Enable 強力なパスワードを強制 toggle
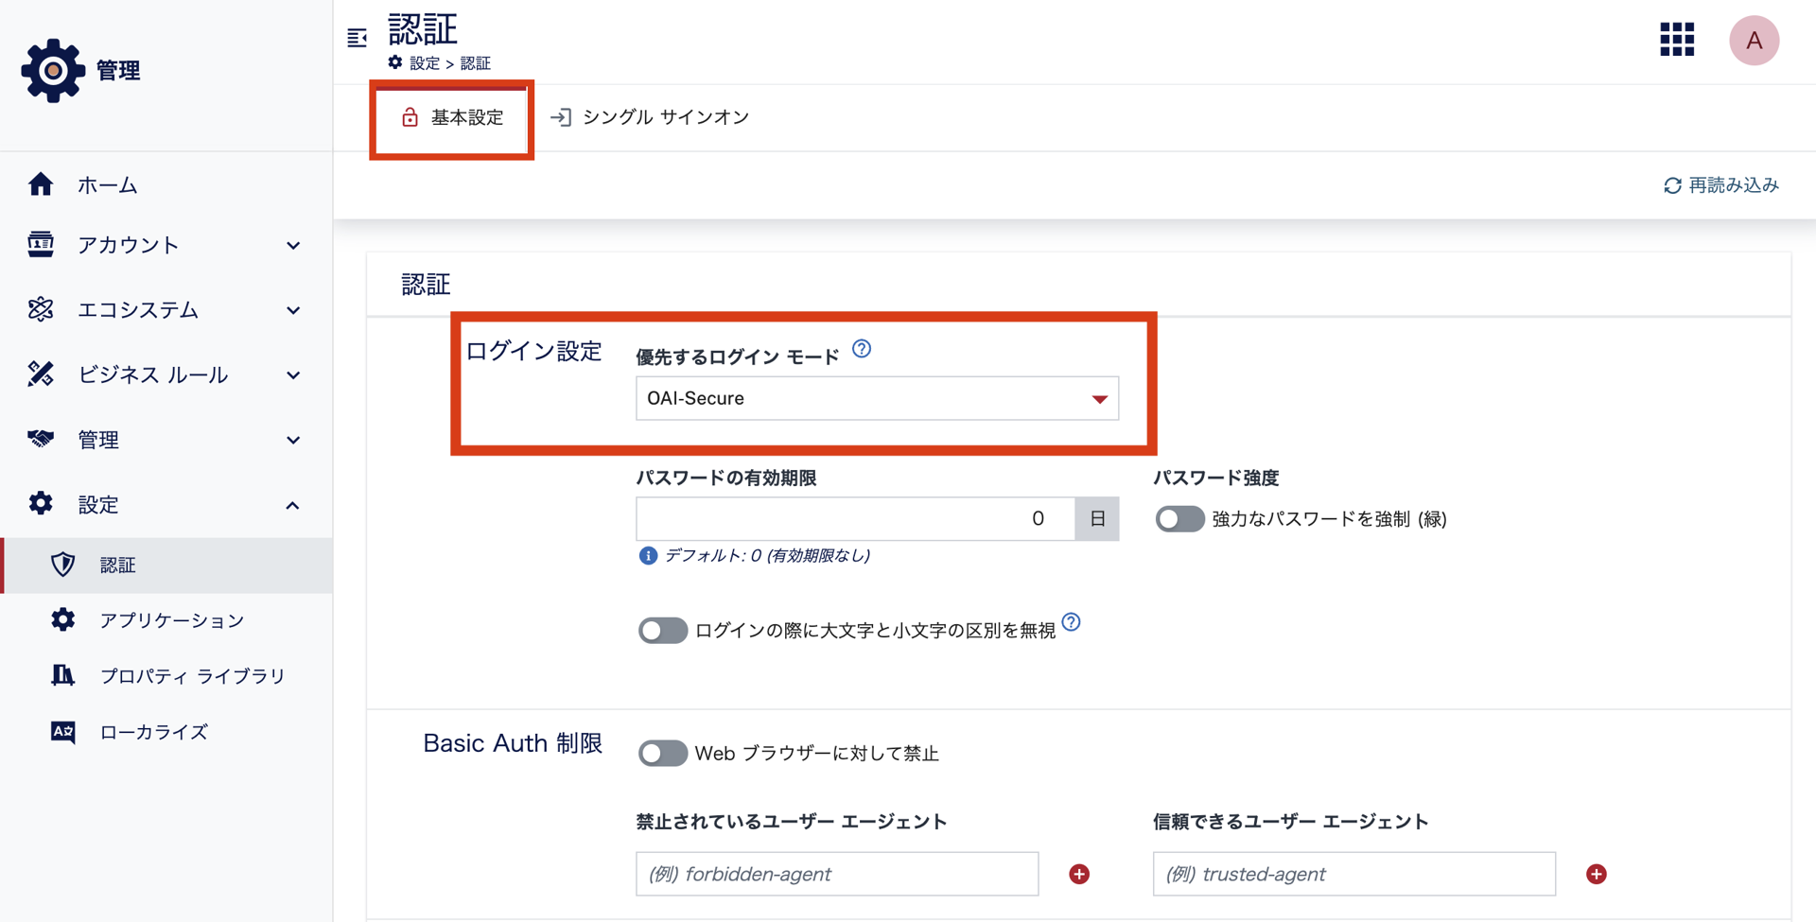 click(x=1179, y=519)
